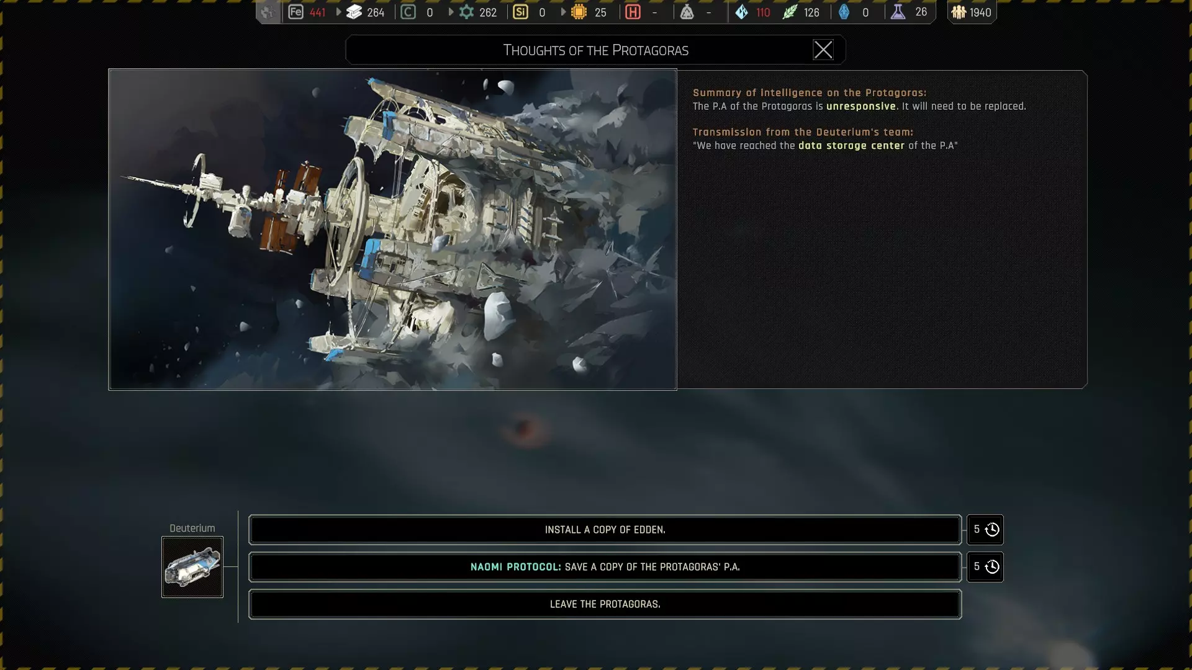Click the population count icon
Image resolution: width=1192 pixels, height=670 pixels.
(959, 12)
